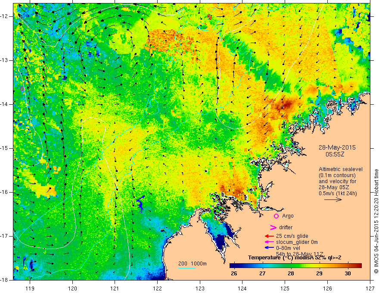379x293 pixels.
Task: Click the longitude axis label '123'
Action: (x=200, y=288)
